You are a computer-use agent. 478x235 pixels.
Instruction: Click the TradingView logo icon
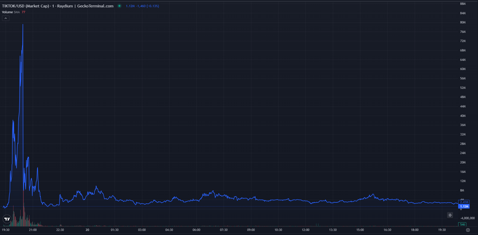pos(7,219)
